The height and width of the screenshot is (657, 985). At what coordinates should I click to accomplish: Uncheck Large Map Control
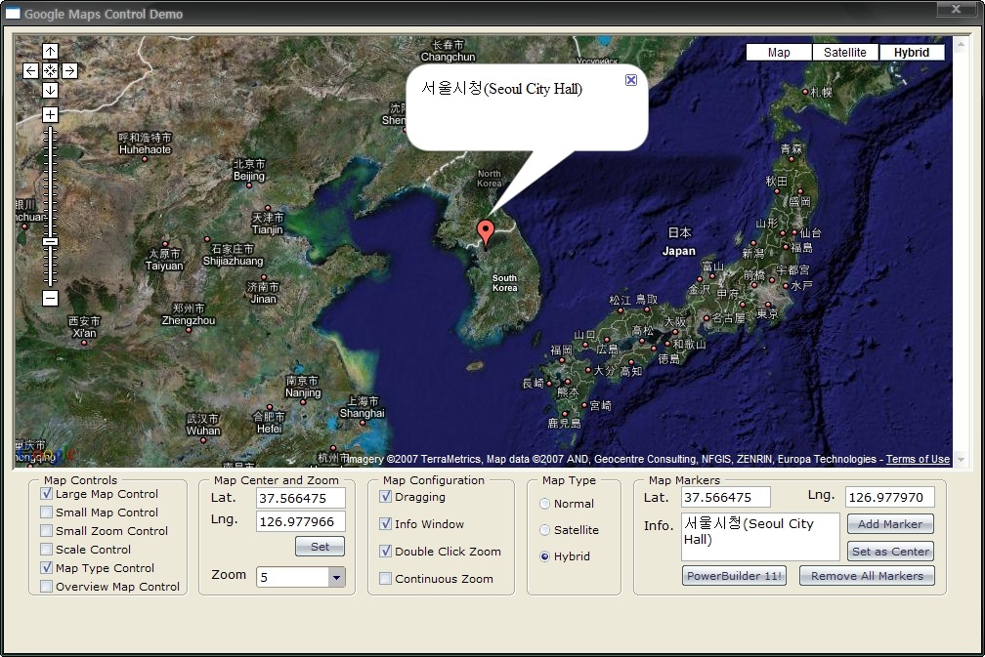pyautogui.click(x=47, y=494)
